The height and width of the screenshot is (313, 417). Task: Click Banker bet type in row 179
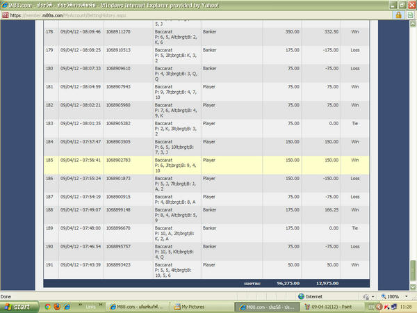pos(210,50)
